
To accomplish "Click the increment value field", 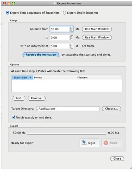I will [60, 46].
